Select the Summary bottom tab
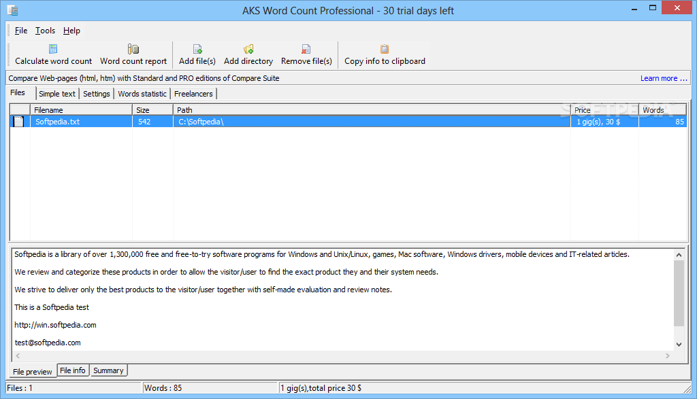Image resolution: width=697 pixels, height=399 pixels. tap(108, 370)
